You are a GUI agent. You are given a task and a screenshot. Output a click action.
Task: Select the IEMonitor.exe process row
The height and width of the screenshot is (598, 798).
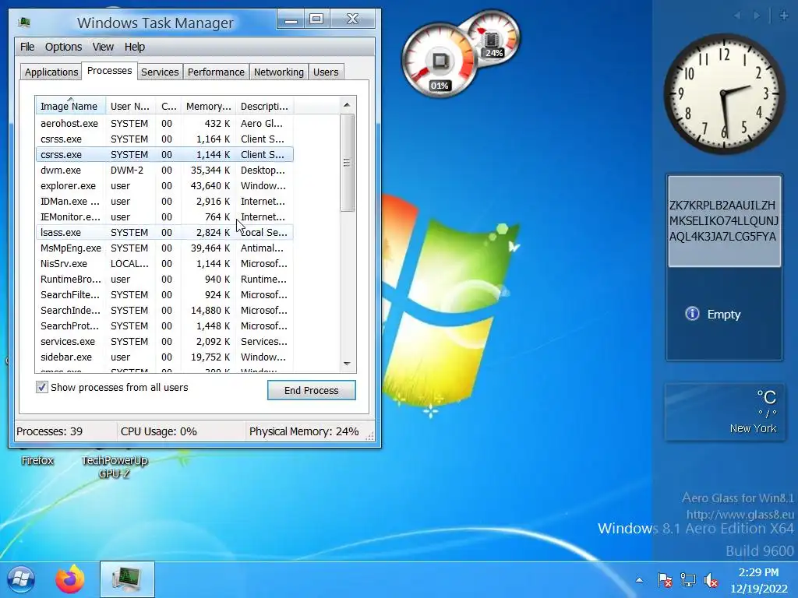pyautogui.click(x=164, y=217)
